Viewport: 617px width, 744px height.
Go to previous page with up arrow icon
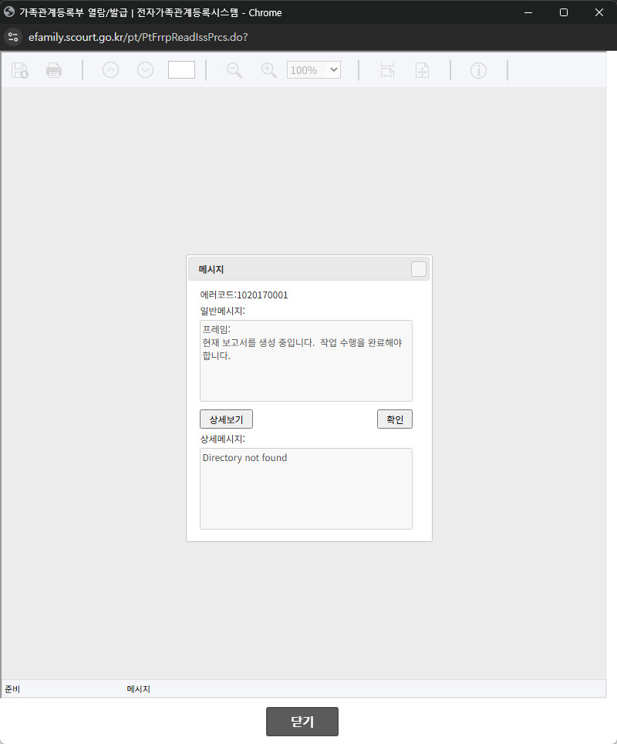110,70
